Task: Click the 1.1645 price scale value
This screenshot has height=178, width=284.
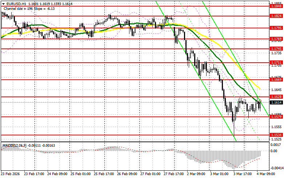Action: click(x=277, y=90)
